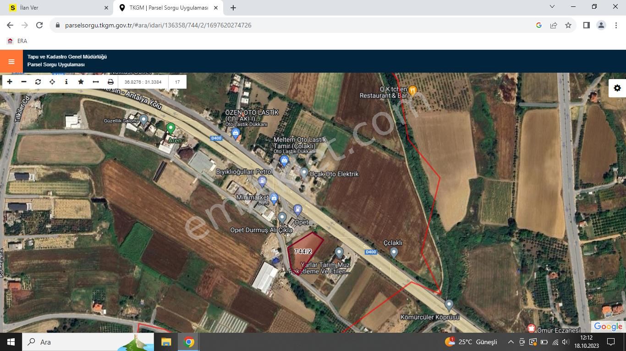Click the Chrome taskbar icon
Image resolution: width=626 pixels, height=351 pixels.
point(189,342)
